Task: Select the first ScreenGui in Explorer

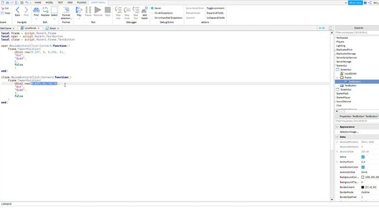Action: tap(346, 70)
